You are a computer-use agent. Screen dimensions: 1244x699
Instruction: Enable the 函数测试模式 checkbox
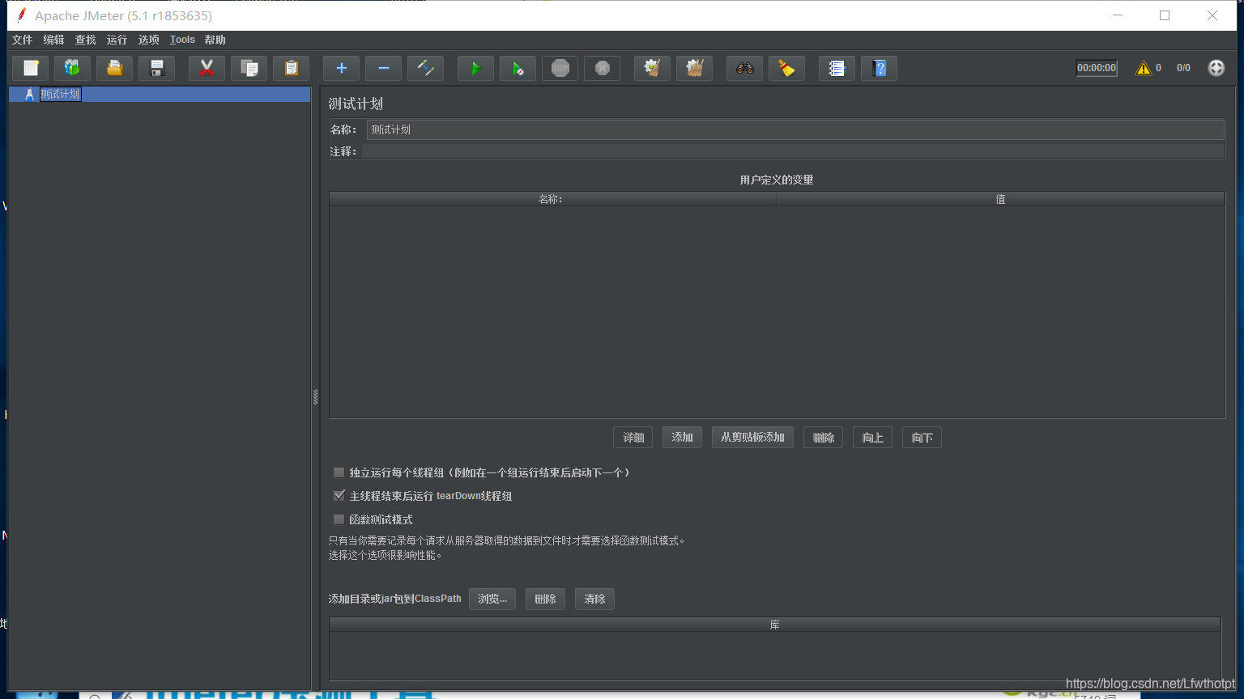click(x=339, y=519)
